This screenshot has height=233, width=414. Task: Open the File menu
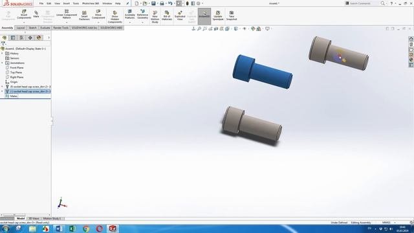(41, 3)
